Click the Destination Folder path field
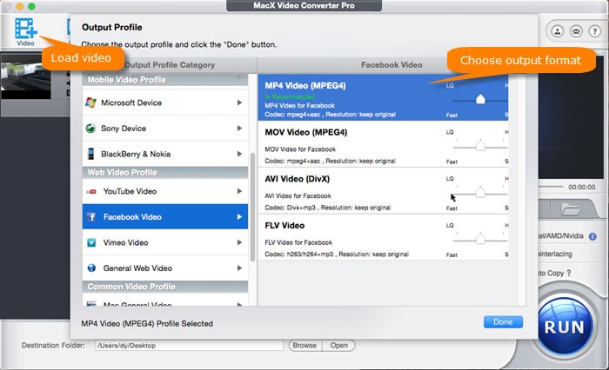This screenshot has height=370, width=609. point(189,345)
